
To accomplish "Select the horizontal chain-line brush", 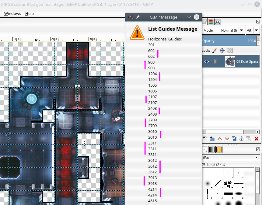I will point(239,183).
